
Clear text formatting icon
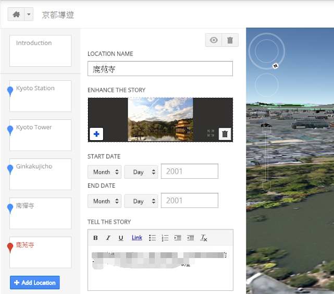pyautogui.click(x=204, y=238)
